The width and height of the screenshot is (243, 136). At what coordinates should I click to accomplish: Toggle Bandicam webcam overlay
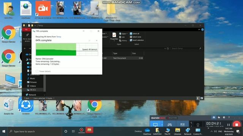tap(198, 124)
